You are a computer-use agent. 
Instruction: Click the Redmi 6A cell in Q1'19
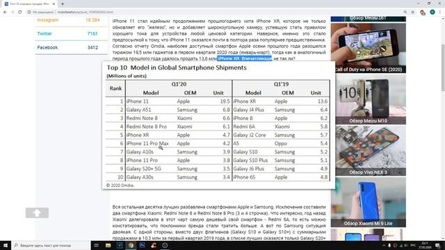(x=244, y=126)
